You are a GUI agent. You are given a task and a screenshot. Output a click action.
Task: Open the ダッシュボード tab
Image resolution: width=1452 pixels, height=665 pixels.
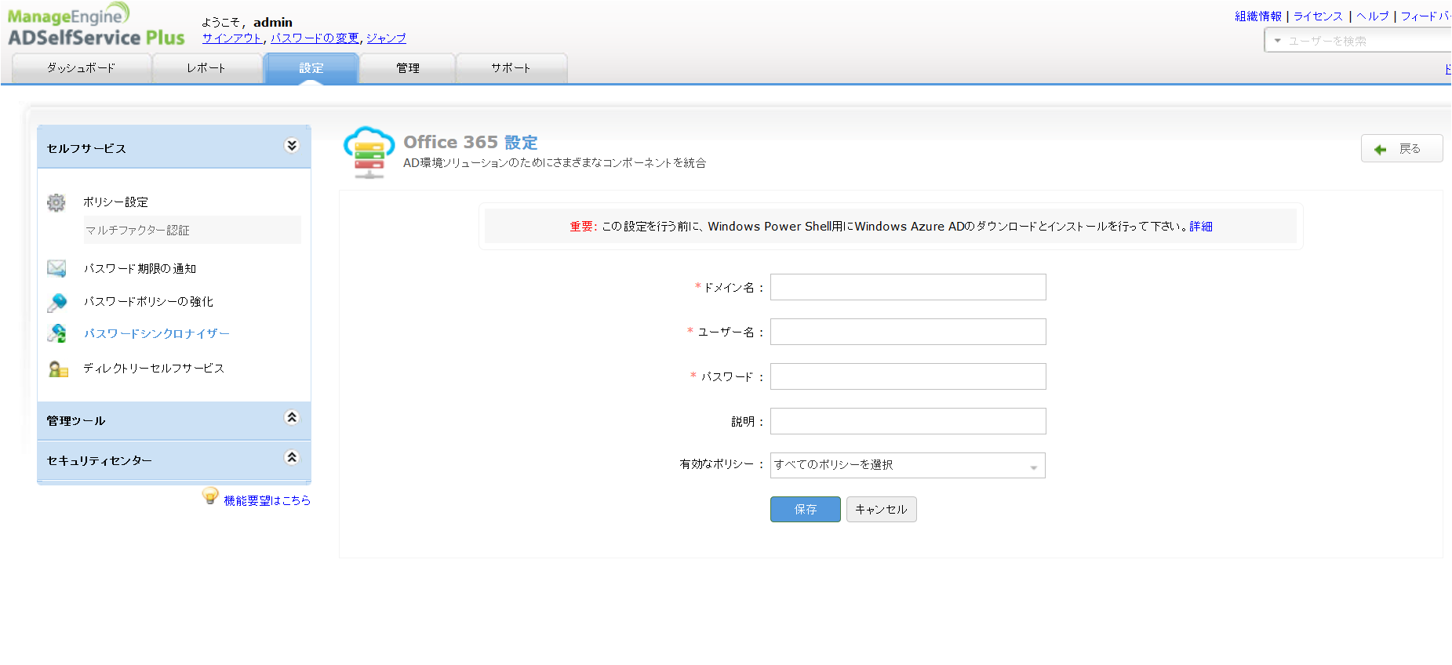[82, 68]
